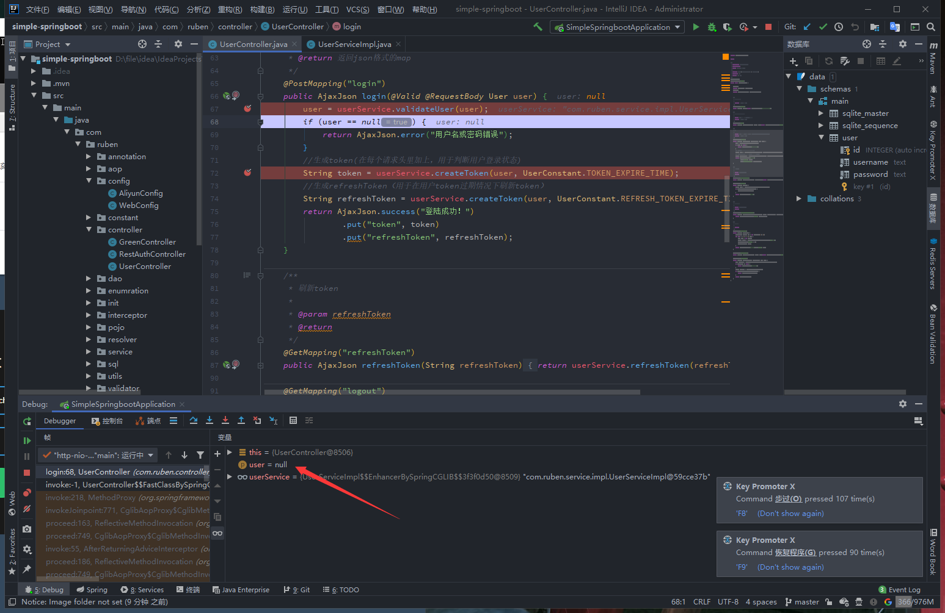This screenshot has width=945, height=613.
Task: Click the Translate icon in the toolbar
Action: click(x=895, y=27)
